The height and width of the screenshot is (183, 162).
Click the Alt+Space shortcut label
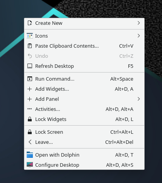point(122,79)
